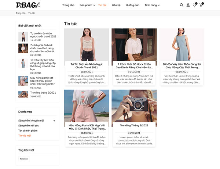Open the camera Trending Tháng 9/2021 image
220x169 pixels.
(134, 106)
